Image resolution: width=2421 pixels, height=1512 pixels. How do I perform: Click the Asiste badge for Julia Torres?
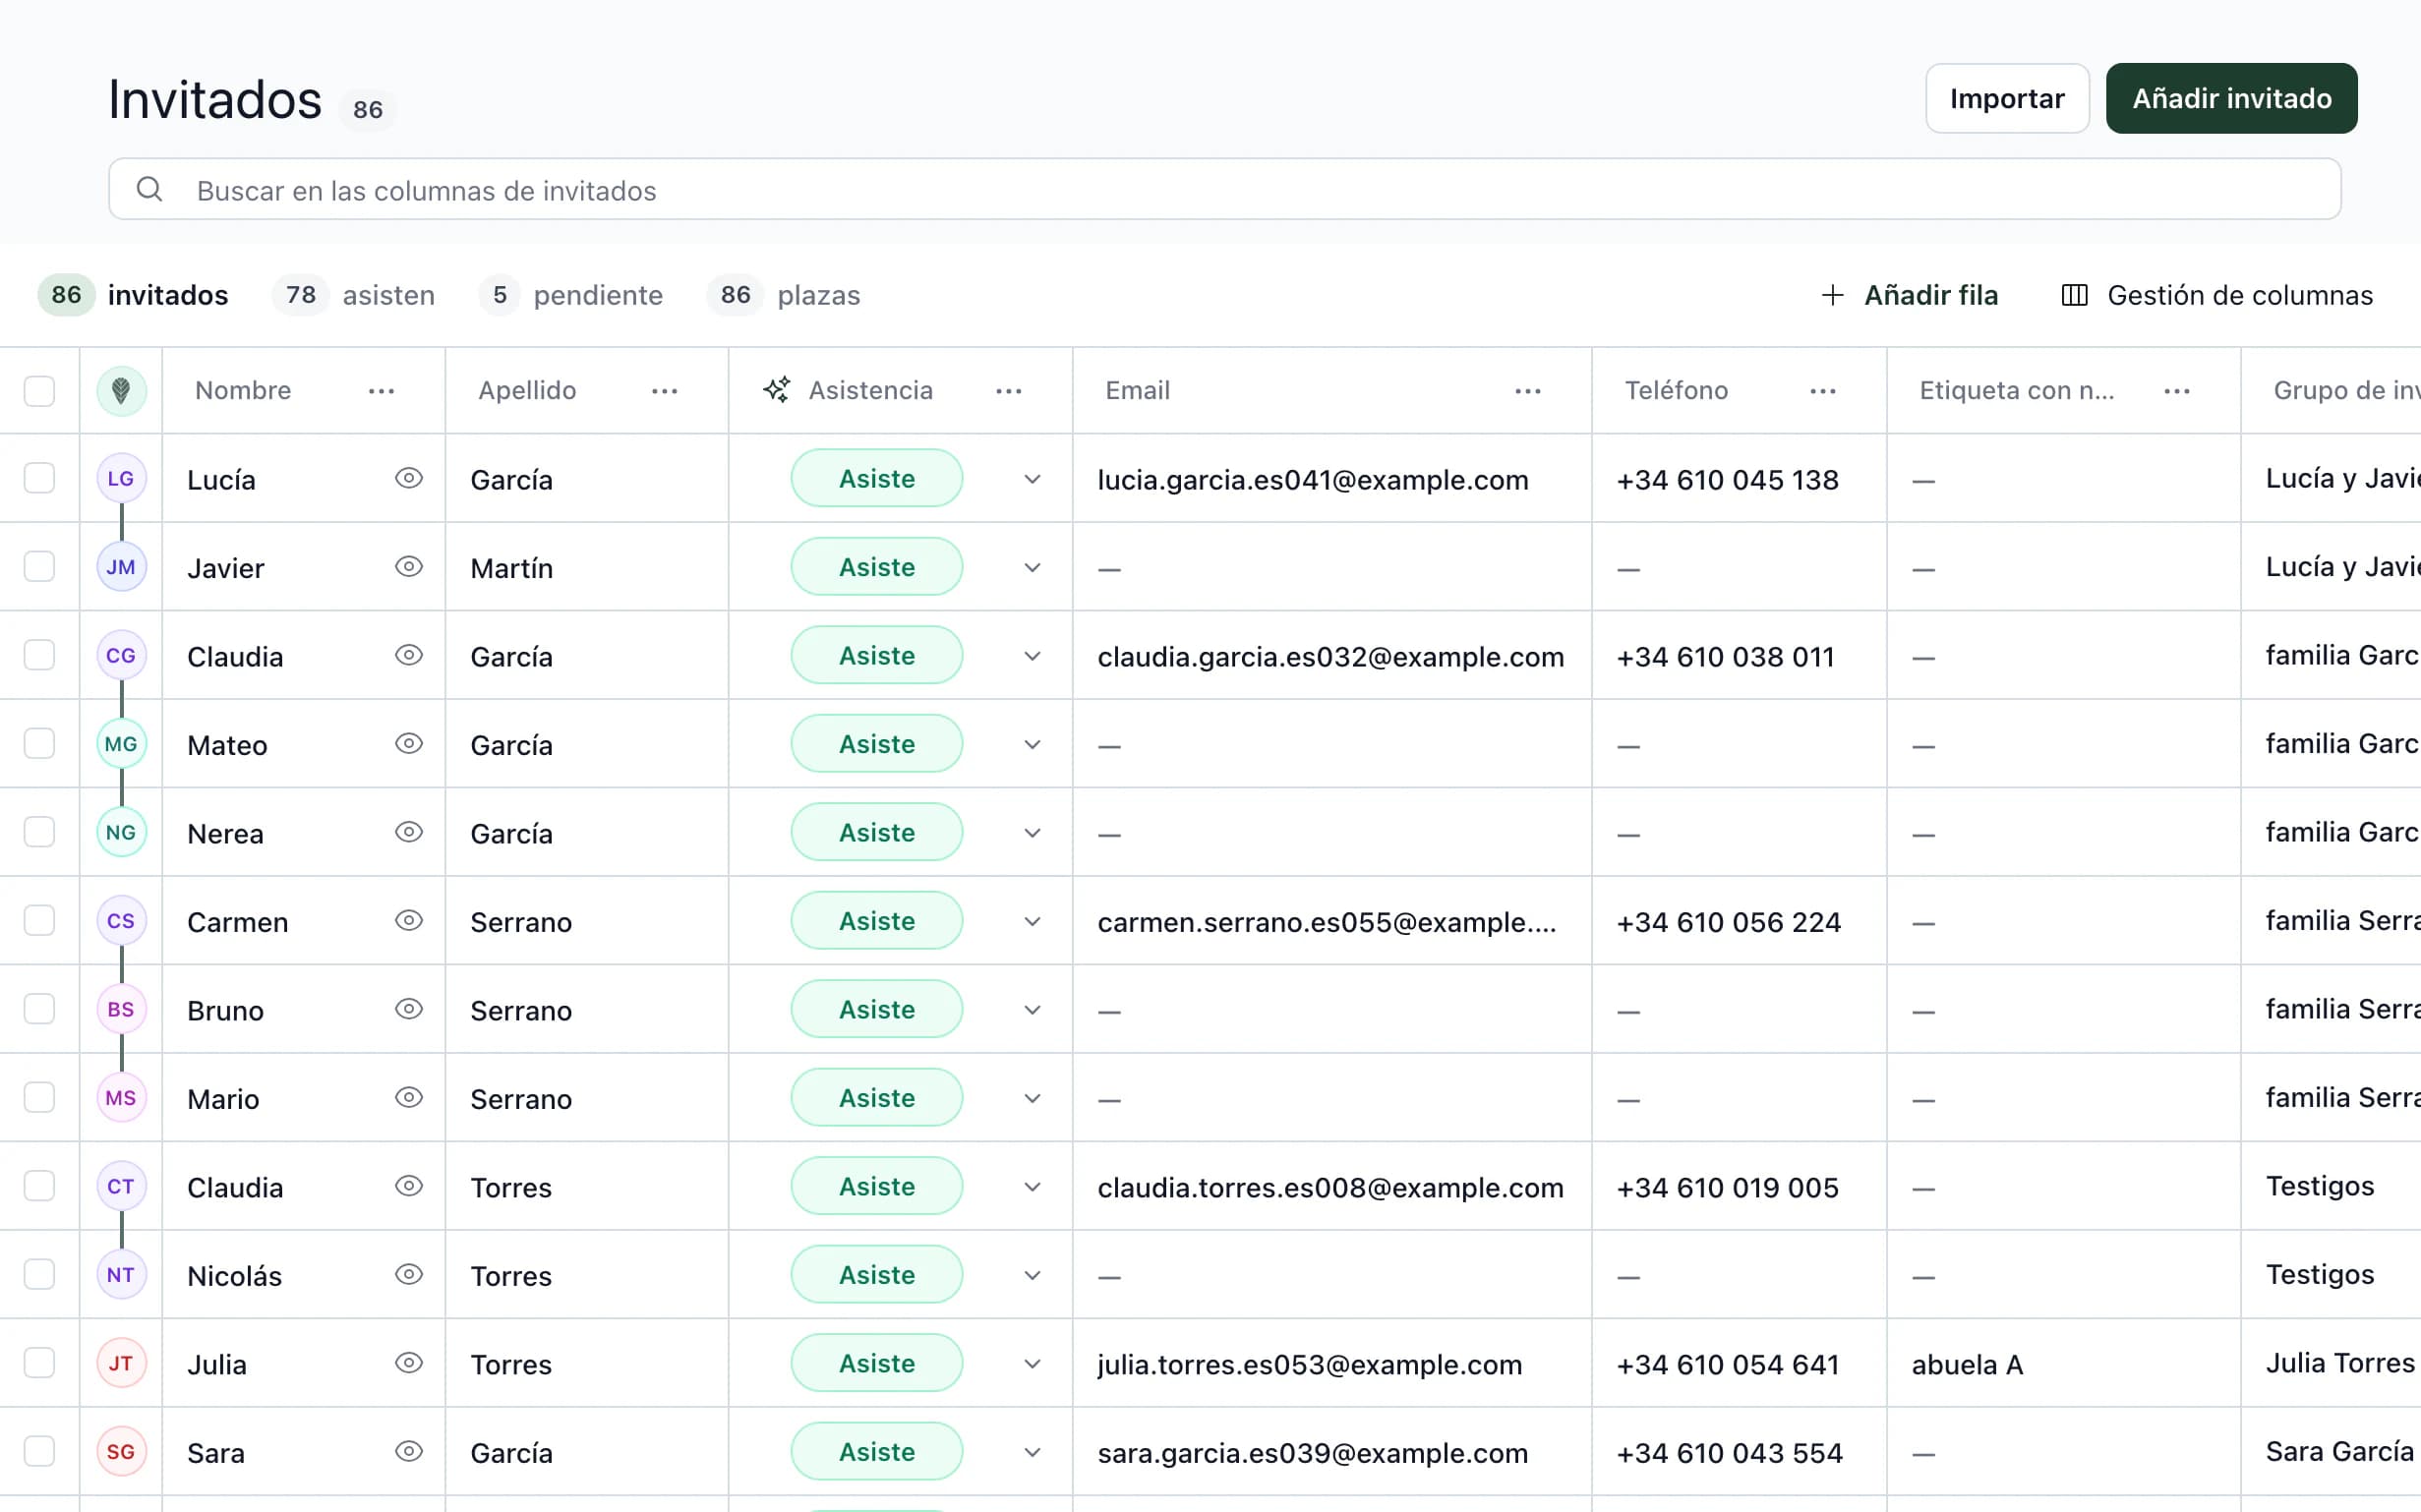point(876,1363)
